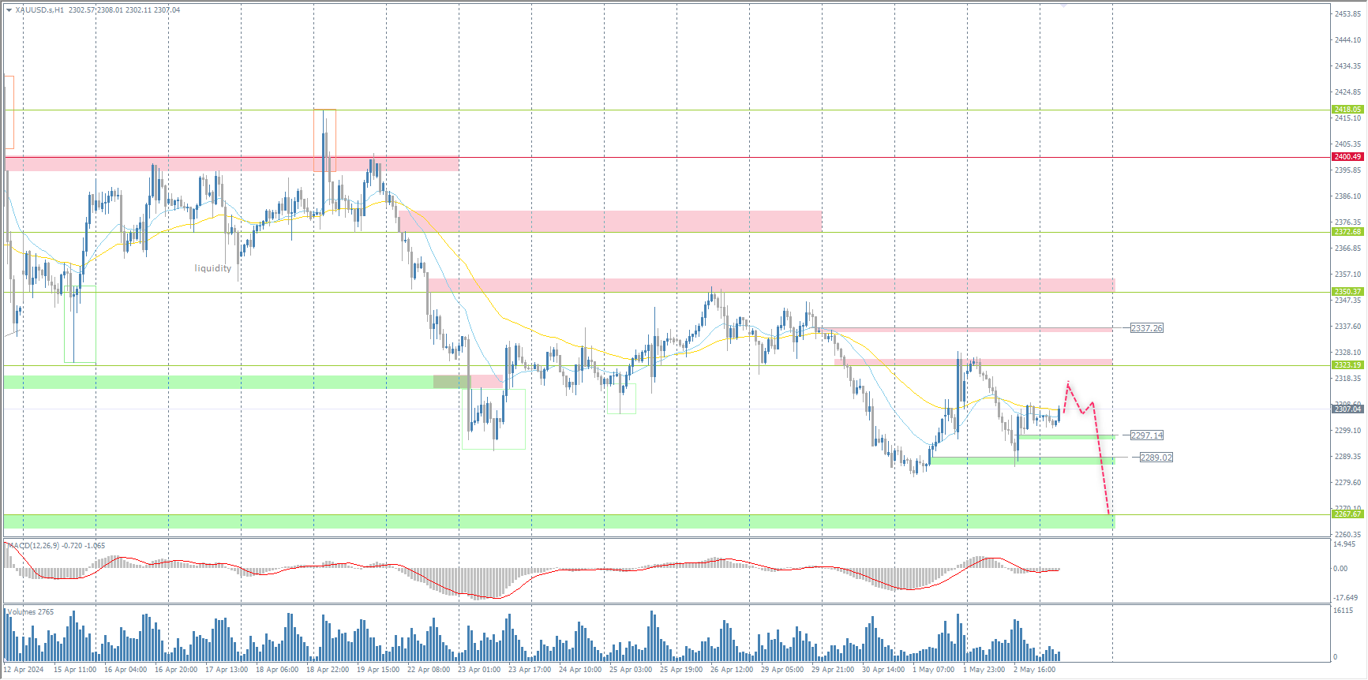Click the 1 May 07:00 time label
Screen dimensions: 1368x680
[x=934, y=670]
